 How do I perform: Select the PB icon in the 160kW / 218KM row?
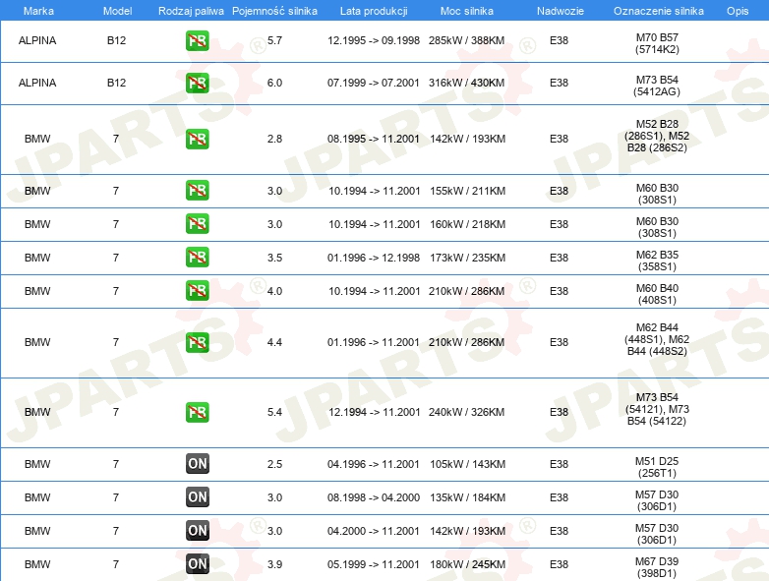[x=197, y=223]
